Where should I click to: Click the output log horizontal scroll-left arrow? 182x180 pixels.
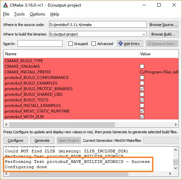(x=6, y=174)
